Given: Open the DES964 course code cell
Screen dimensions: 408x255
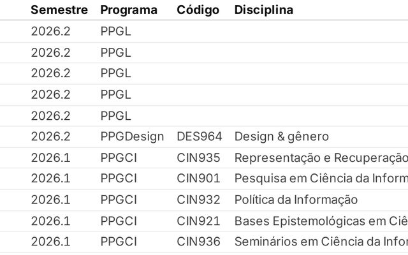Looking at the screenshot, I should [x=200, y=136].
